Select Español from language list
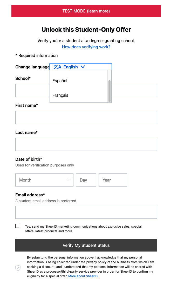The height and width of the screenshot is (296, 171). click(x=60, y=81)
